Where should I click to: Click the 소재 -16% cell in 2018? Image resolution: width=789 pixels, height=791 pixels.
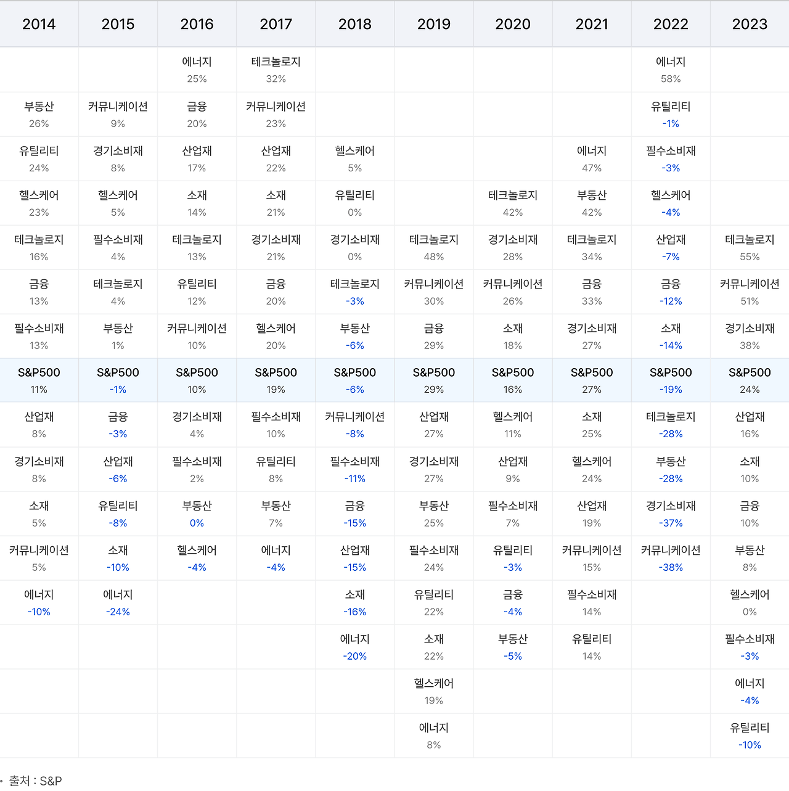[x=354, y=602]
